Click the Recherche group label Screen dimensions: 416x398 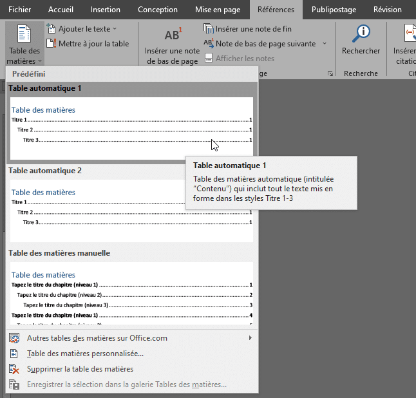(361, 73)
